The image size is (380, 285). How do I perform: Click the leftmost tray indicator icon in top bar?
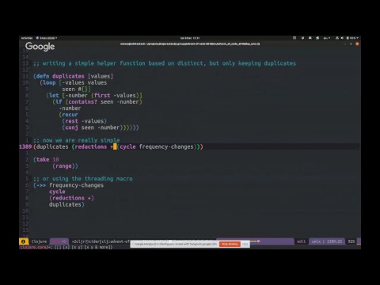pos(294,38)
